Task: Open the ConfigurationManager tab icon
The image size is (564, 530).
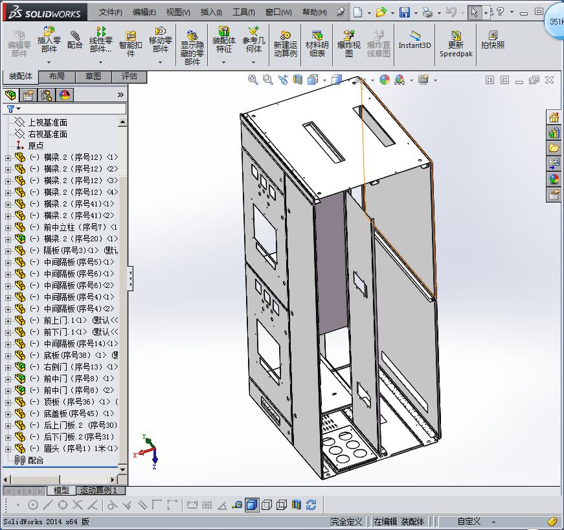Action: (x=47, y=95)
